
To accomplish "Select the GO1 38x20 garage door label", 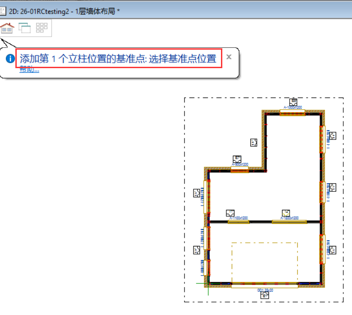I will (x=265, y=290).
